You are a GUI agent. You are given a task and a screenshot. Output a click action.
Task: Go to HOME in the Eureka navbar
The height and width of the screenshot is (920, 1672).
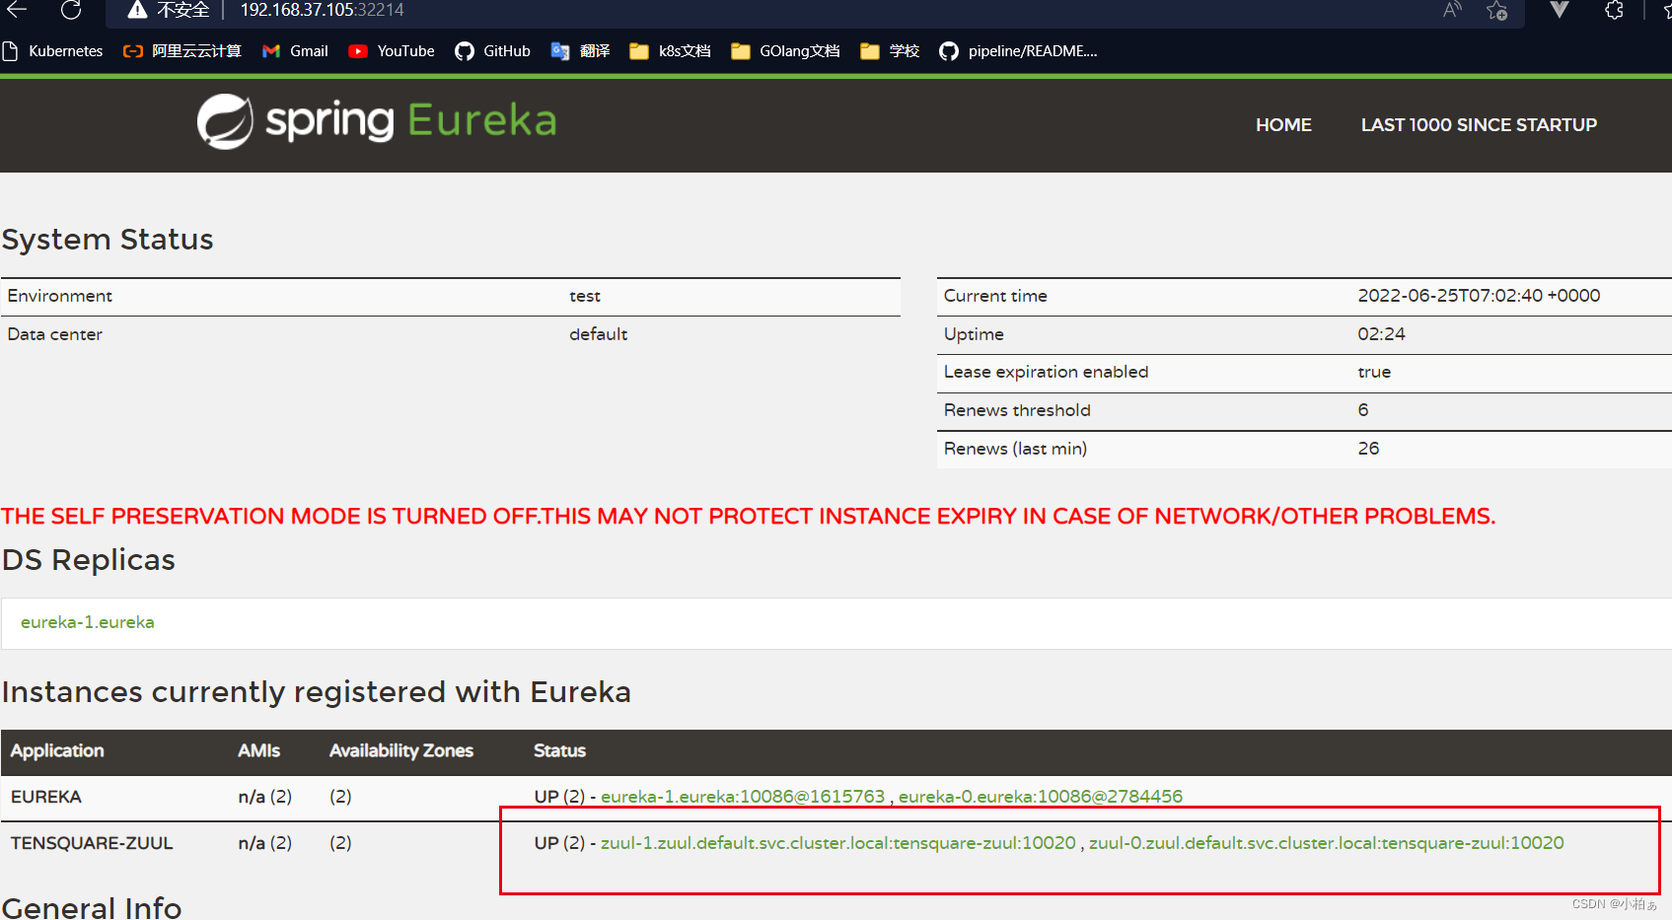(1283, 125)
